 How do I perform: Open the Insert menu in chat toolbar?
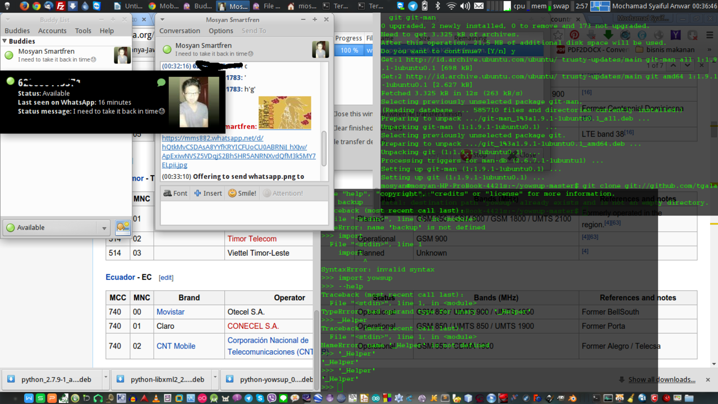(x=208, y=193)
